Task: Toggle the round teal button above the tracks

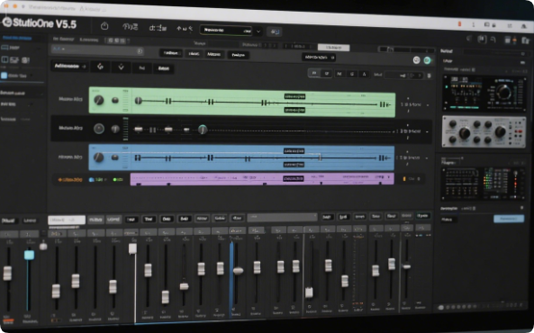Action: 427,60
